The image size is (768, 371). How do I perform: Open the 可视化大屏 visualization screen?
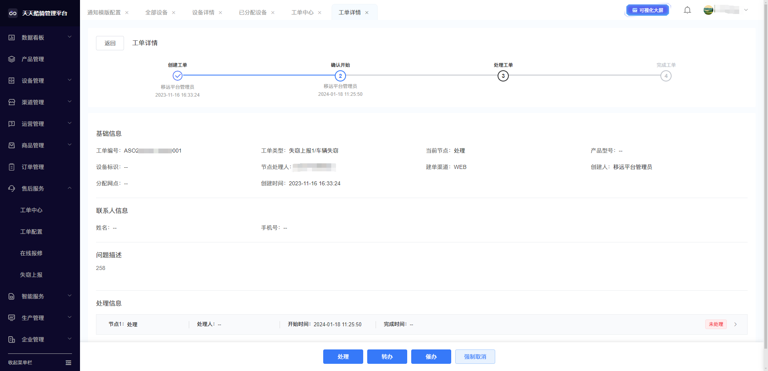click(647, 10)
